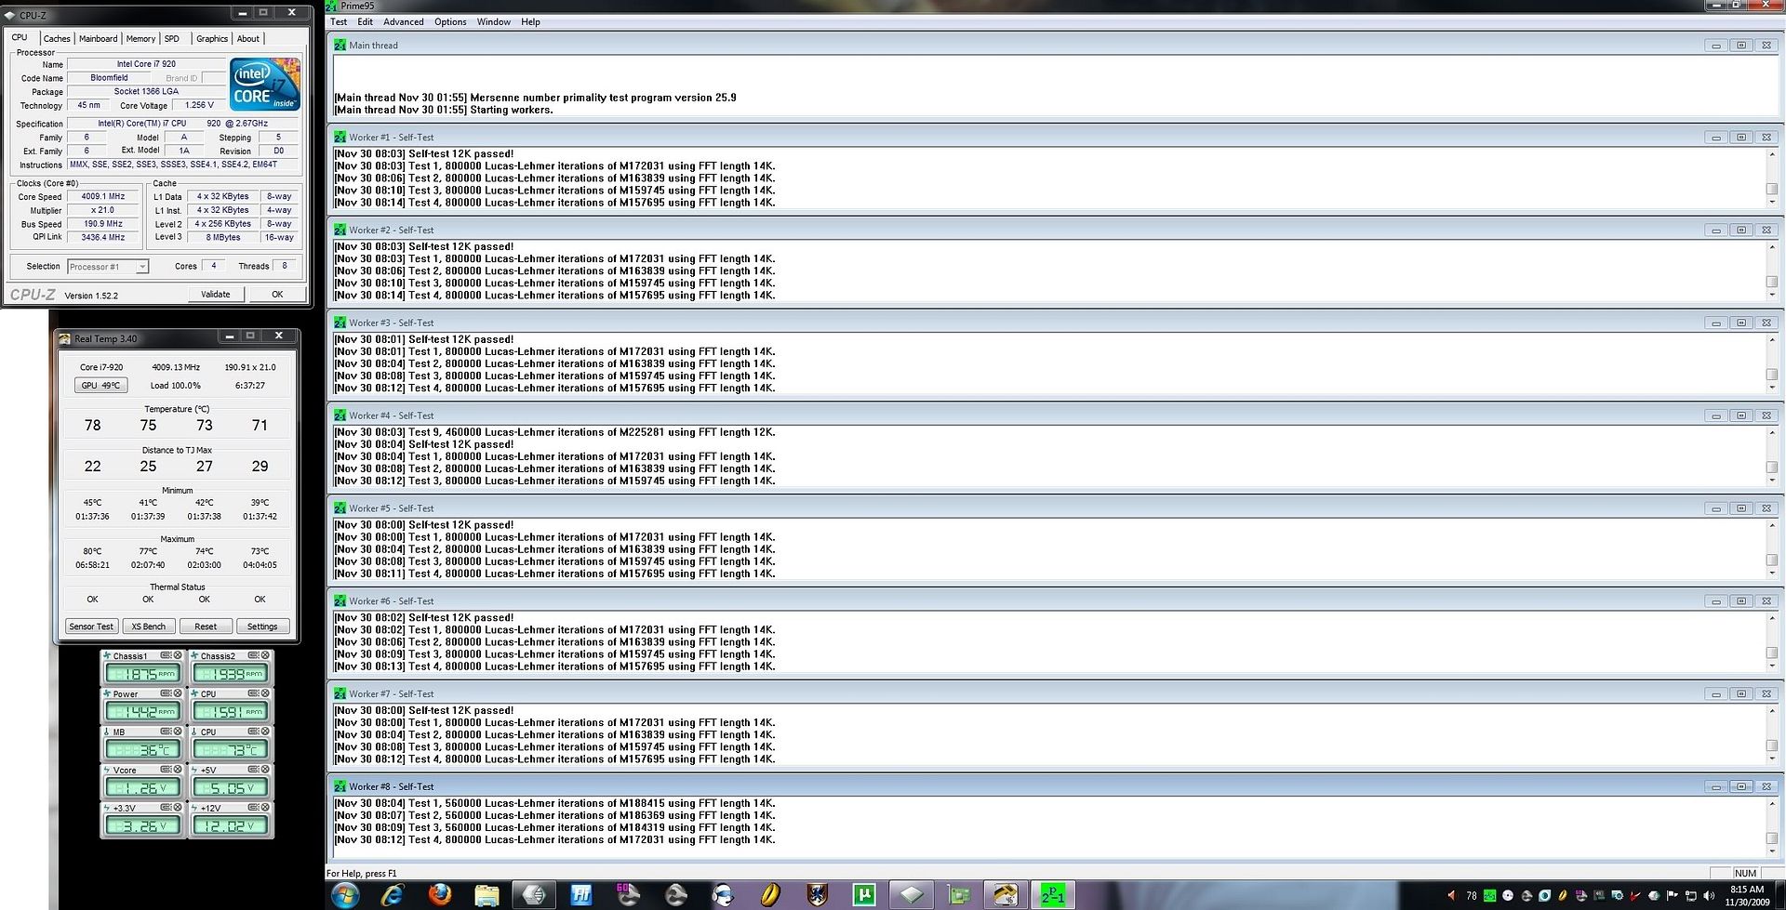This screenshot has width=1786, height=910.
Task: Open the uTorrent taskbar icon
Action: 864,895
